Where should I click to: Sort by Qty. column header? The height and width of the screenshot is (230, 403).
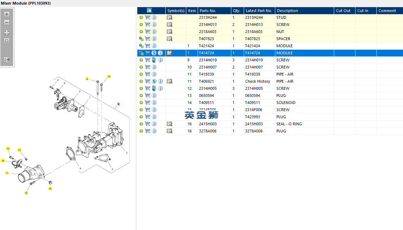click(x=237, y=11)
